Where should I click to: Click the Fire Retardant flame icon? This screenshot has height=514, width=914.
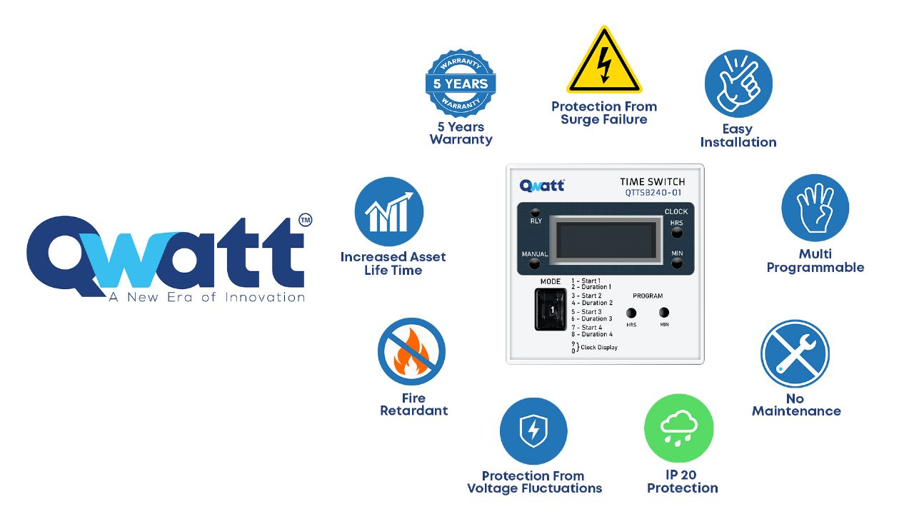pyautogui.click(x=411, y=352)
